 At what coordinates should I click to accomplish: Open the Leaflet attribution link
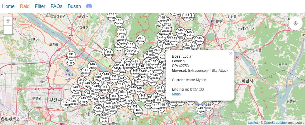253,123
